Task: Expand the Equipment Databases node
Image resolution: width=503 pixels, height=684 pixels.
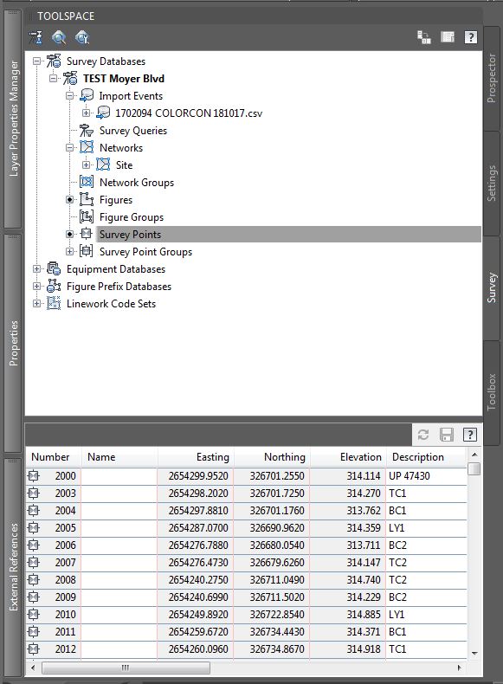Action: pyautogui.click(x=37, y=268)
